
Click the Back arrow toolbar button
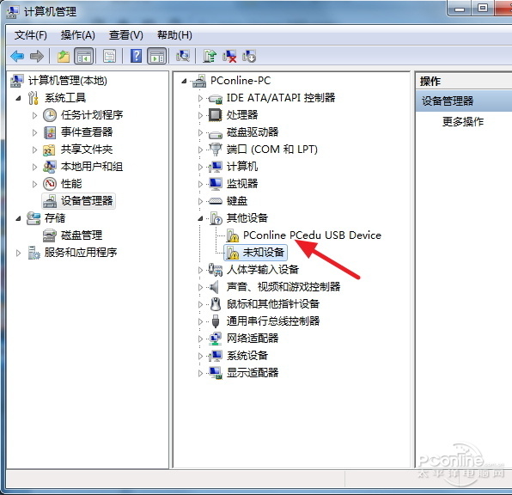(17, 56)
